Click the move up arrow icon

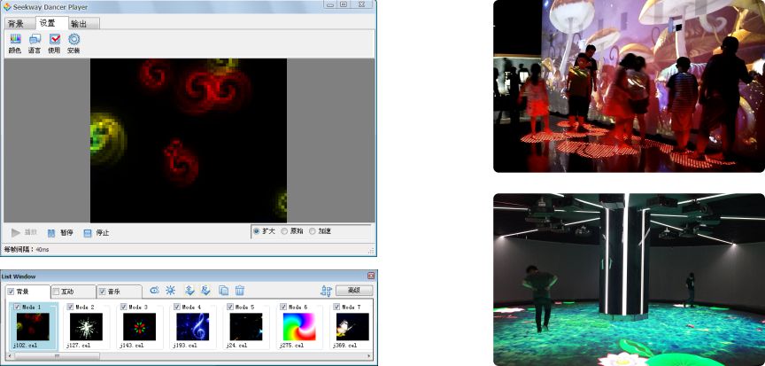pyautogui.click(x=189, y=291)
